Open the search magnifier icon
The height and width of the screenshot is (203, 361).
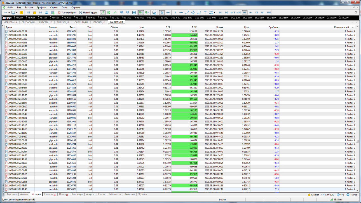pos(356,13)
